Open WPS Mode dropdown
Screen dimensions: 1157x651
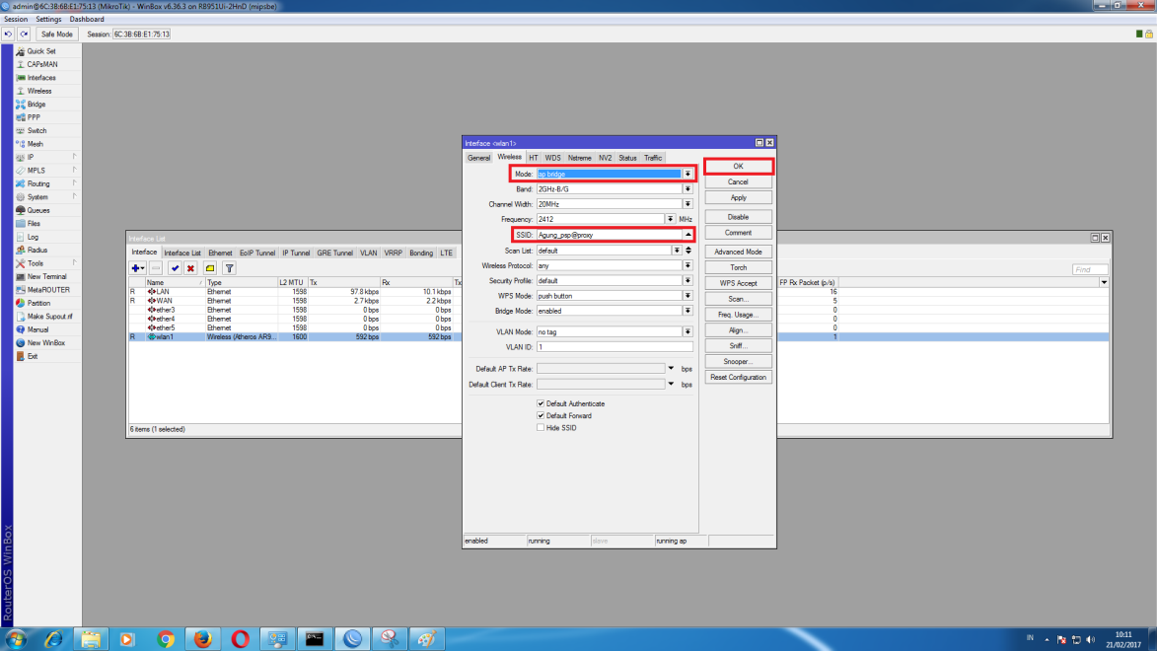coord(687,296)
